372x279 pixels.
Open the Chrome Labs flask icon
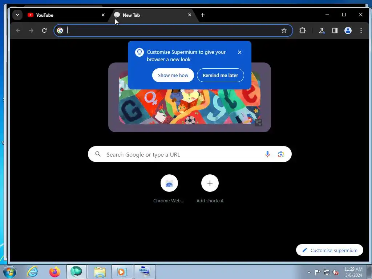(x=322, y=31)
